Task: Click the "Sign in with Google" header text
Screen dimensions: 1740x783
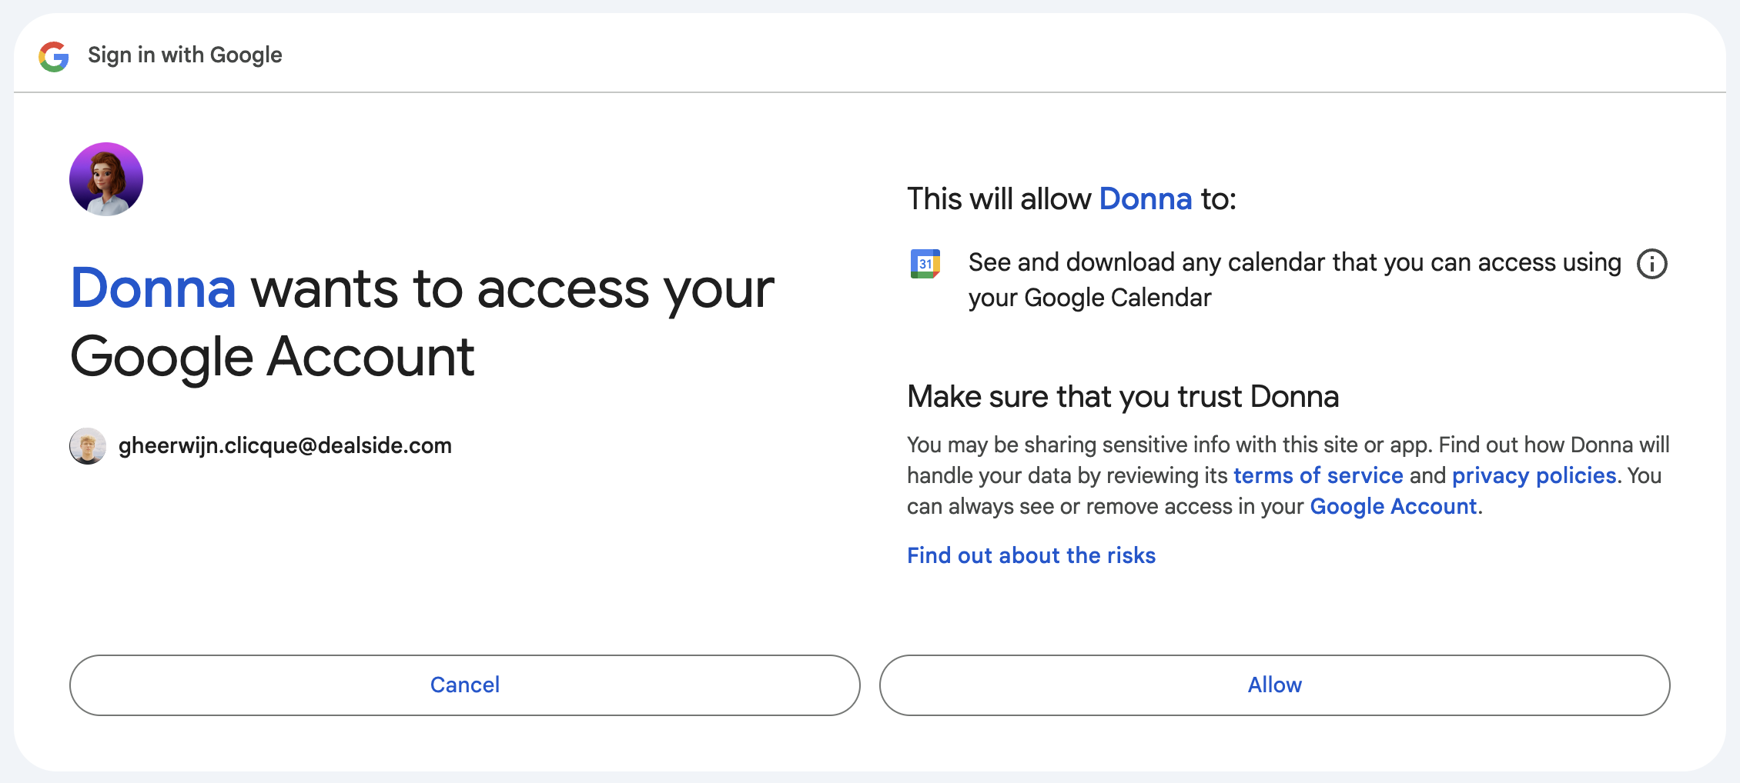Action: coord(185,55)
